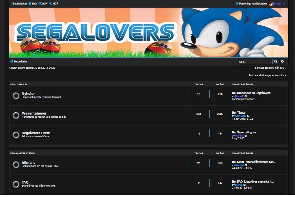View ManiaC profile in Segalovers Crew row
The image size is (295, 197).
click(x=239, y=135)
